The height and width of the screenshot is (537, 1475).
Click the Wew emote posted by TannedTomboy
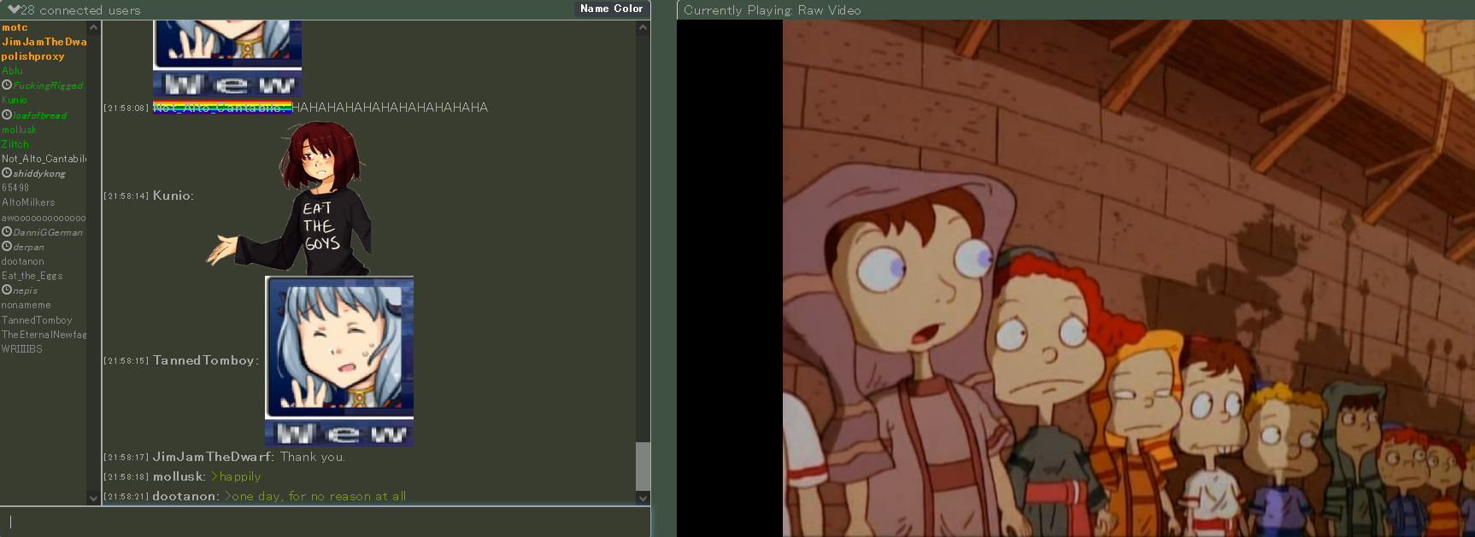click(339, 361)
